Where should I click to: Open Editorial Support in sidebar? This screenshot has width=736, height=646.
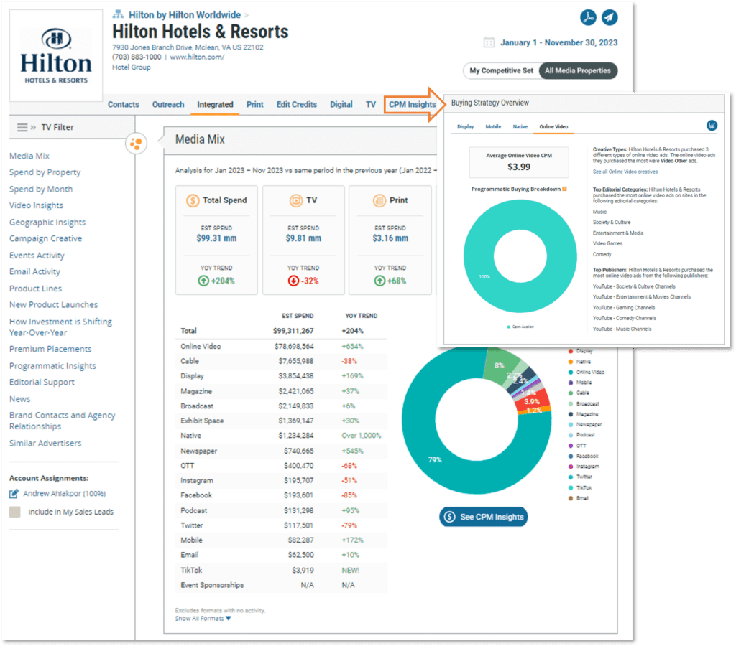click(42, 382)
